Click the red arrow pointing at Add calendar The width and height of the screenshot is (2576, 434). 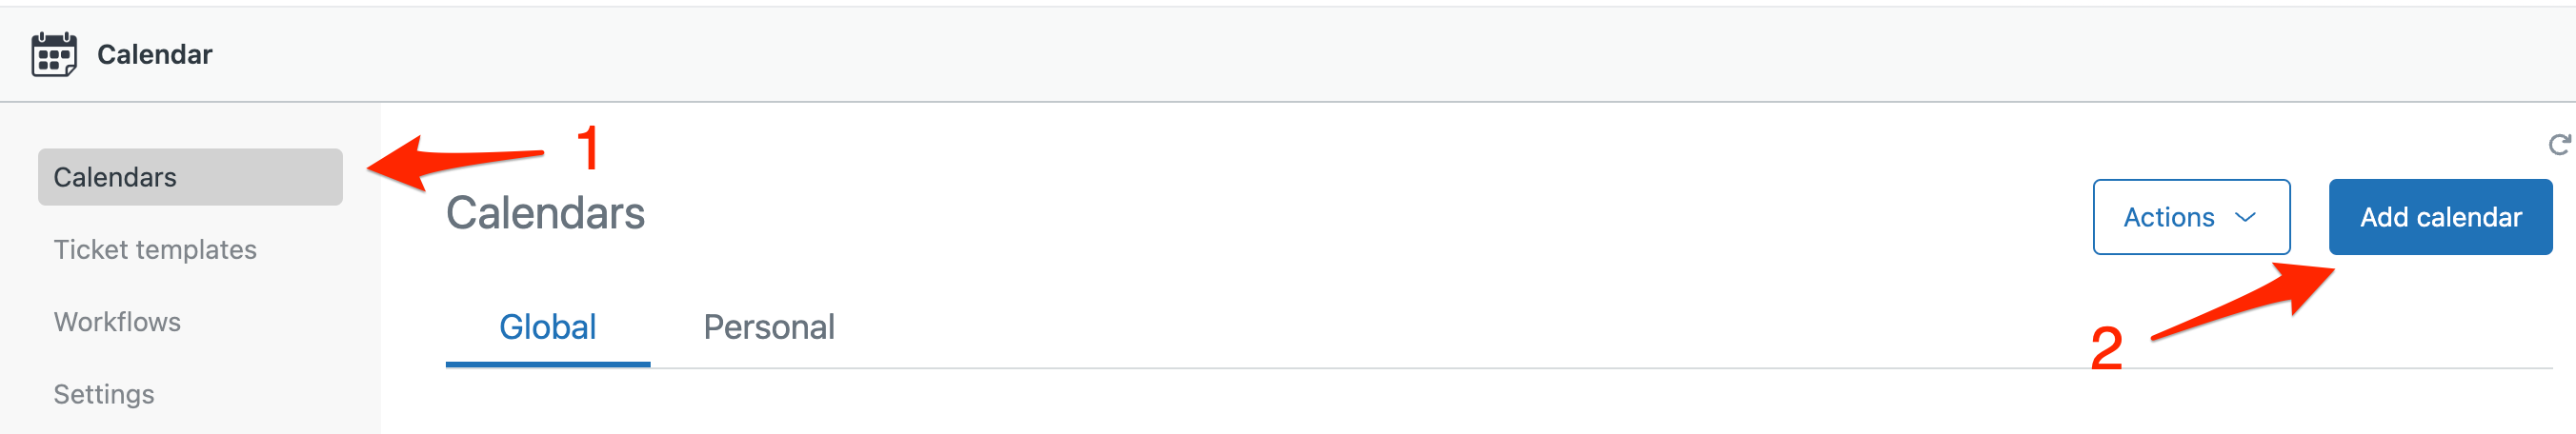pos(2243,301)
